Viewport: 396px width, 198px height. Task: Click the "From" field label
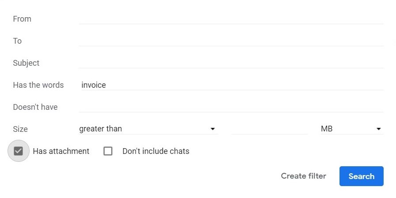pyautogui.click(x=22, y=19)
